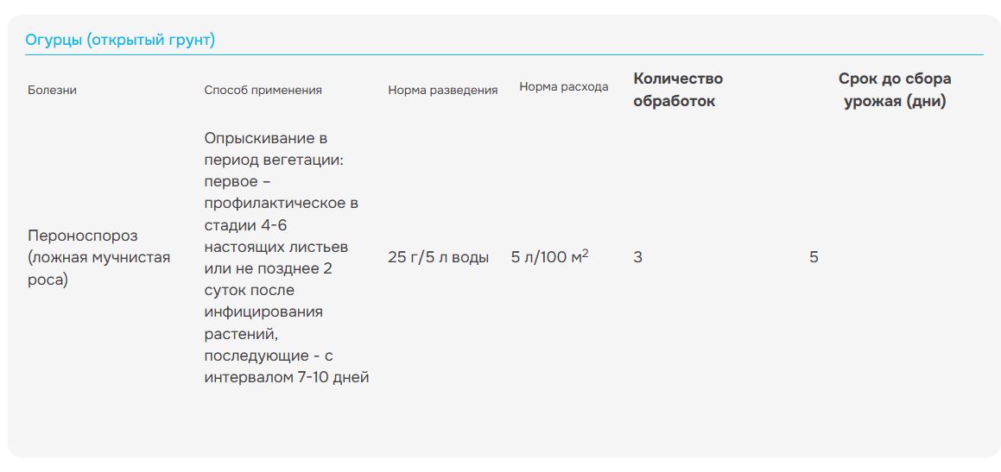Click the Срок до сбора урожая header

[x=895, y=90]
